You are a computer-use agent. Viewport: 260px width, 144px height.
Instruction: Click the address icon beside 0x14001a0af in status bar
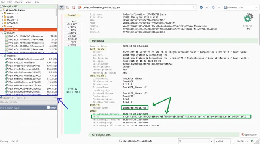coord(121,141)
